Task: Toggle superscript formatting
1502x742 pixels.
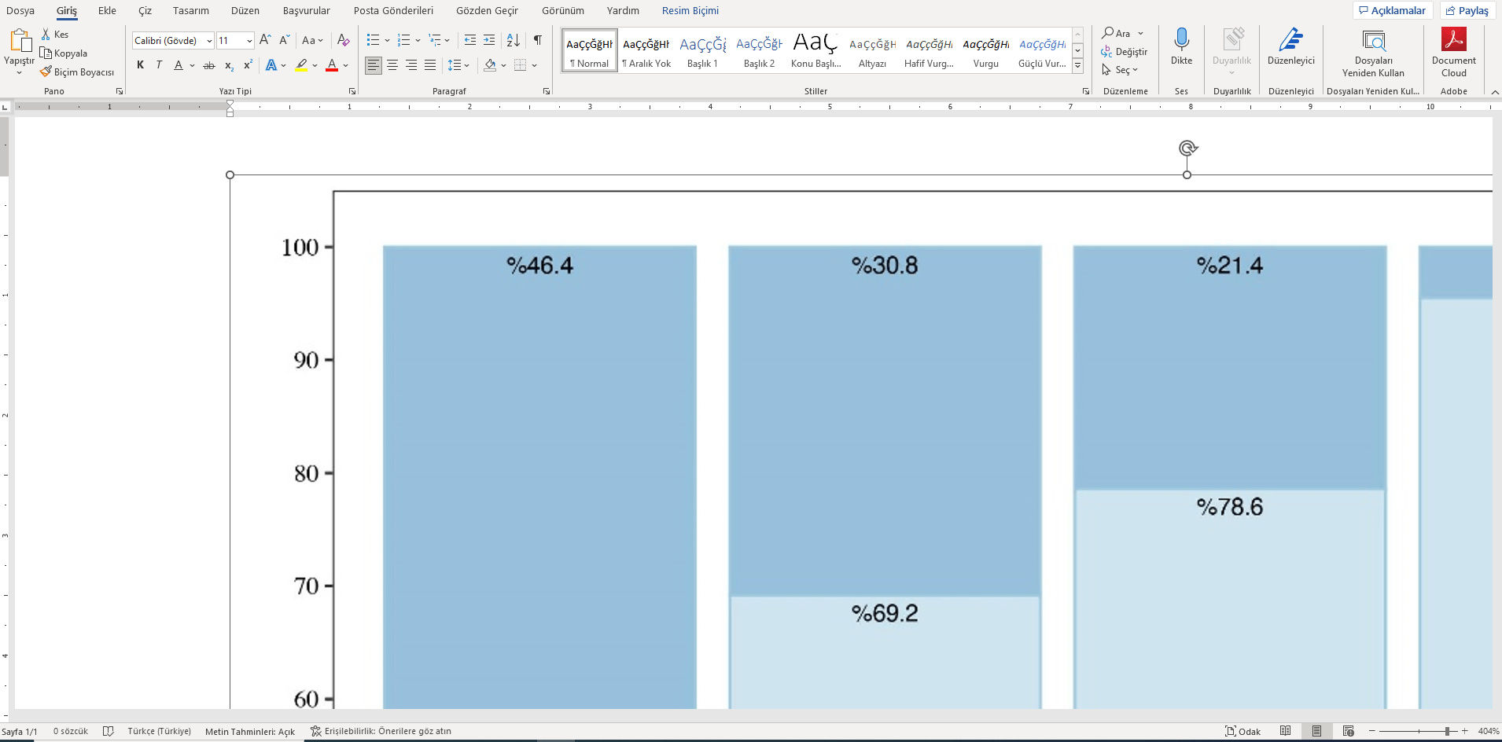Action: tap(248, 65)
